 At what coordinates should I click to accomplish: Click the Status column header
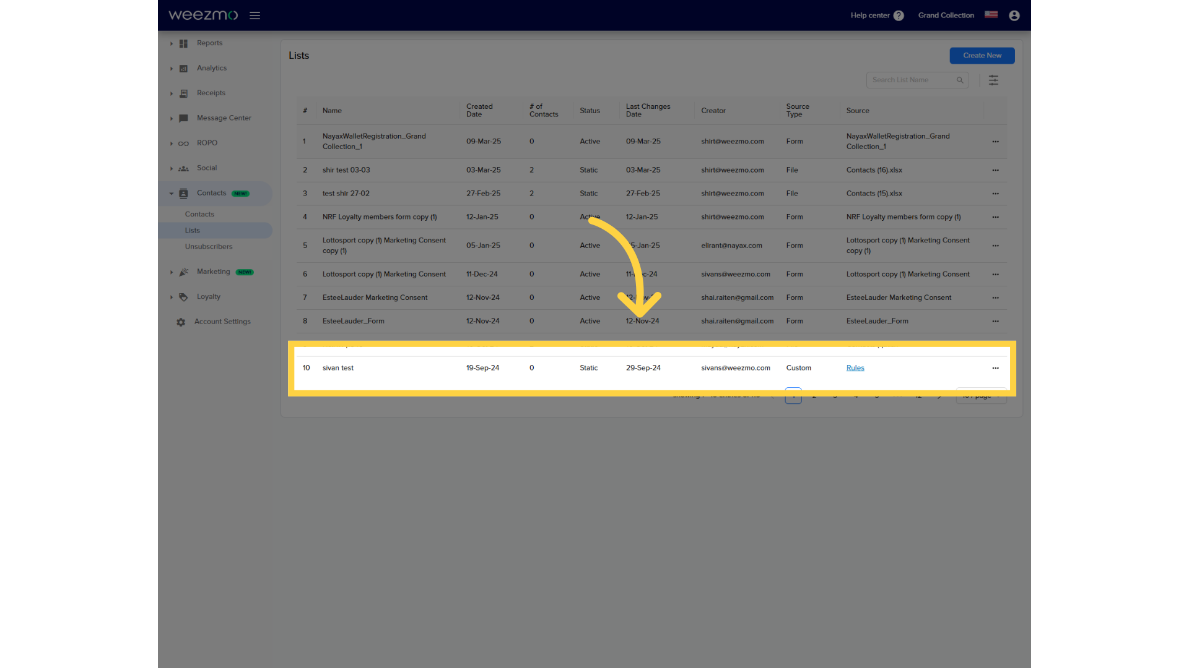(590, 111)
